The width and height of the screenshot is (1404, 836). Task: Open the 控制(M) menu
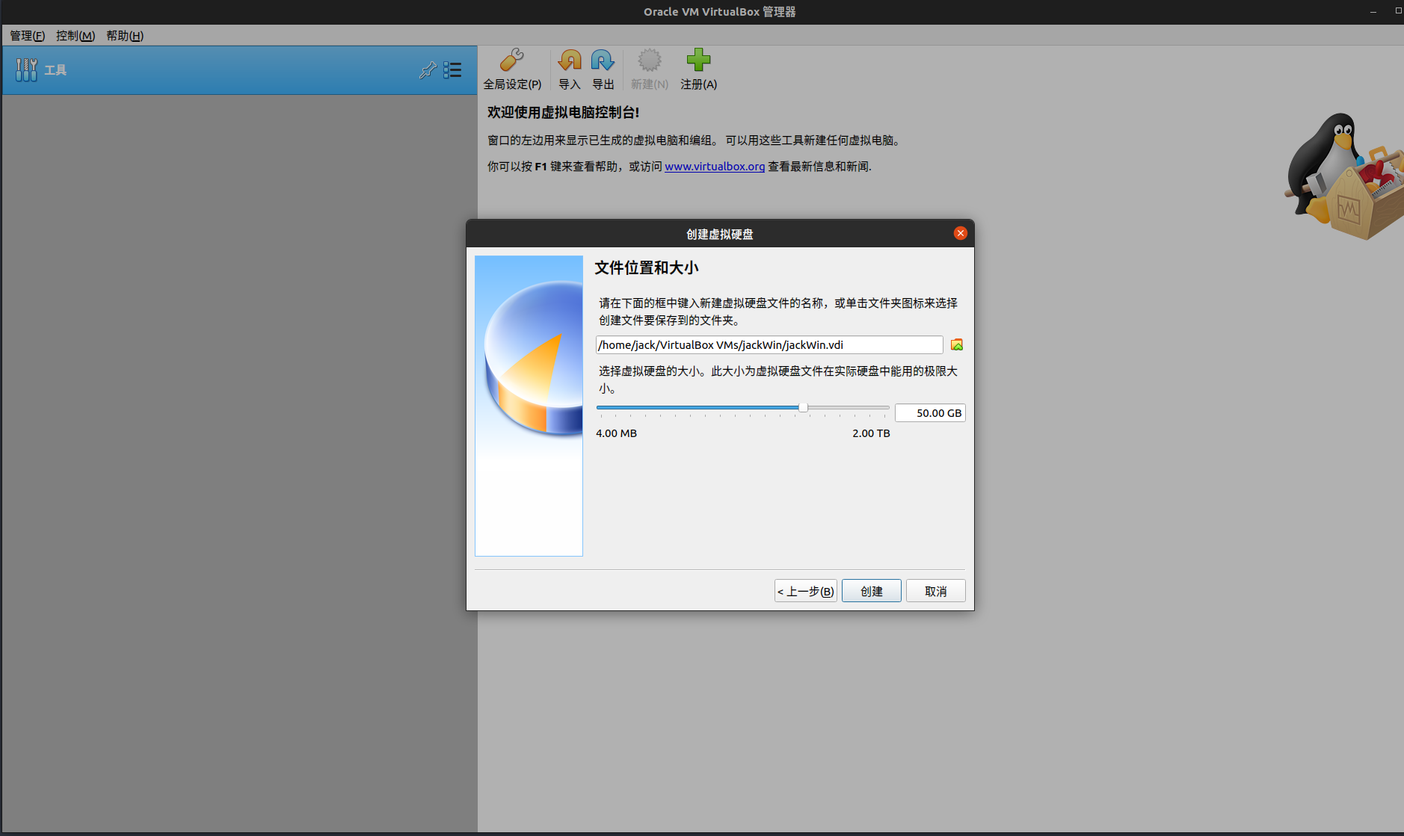point(76,36)
